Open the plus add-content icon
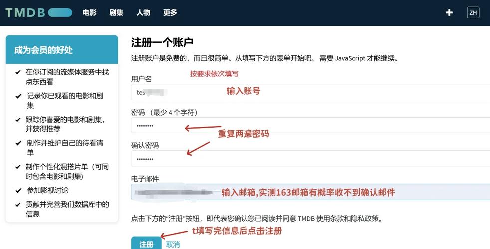The width and height of the screenshot is (490, 249). (449, 13)
